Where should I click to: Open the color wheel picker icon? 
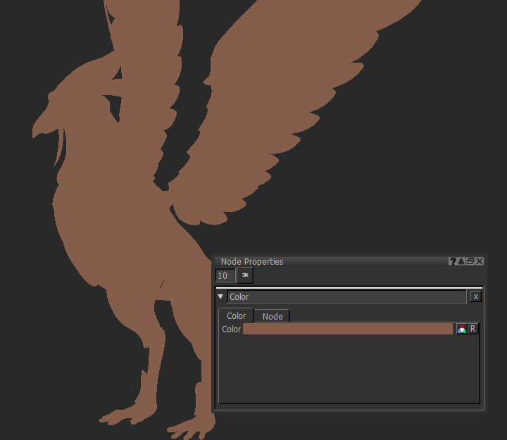(x=461, y=329)
